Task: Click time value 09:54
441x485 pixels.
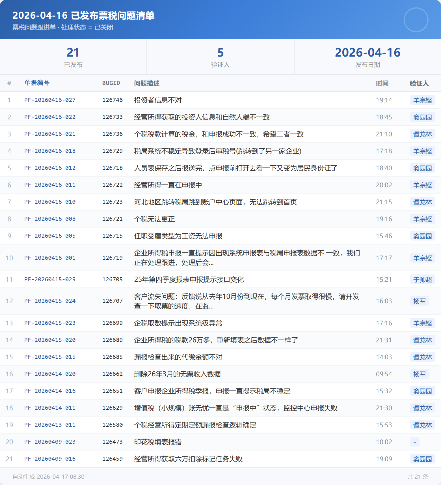Action: (384, 374)
